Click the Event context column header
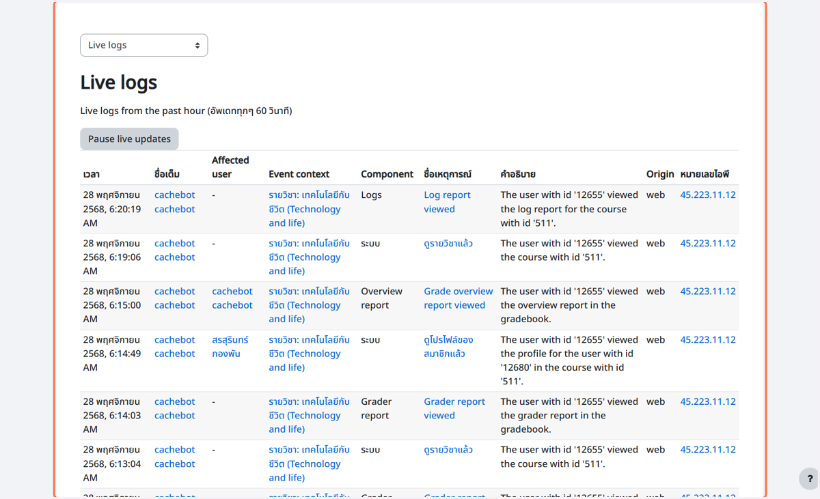 coord(299,174)
